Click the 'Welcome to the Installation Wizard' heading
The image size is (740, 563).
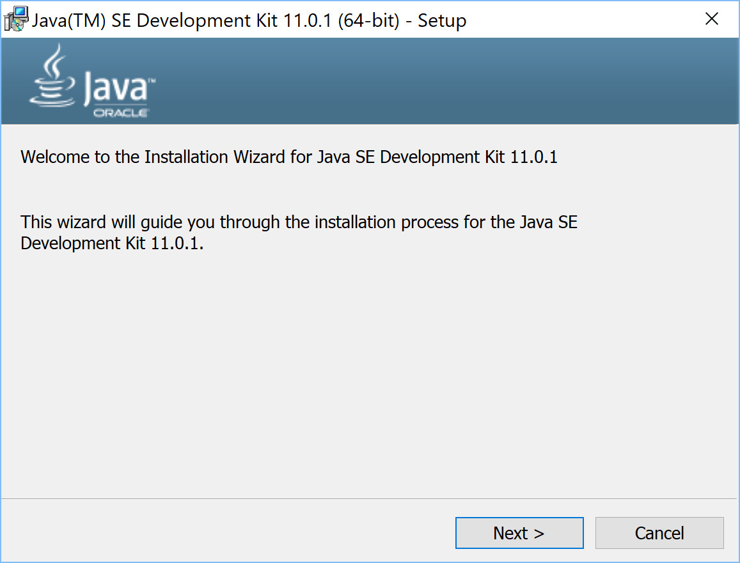click(289, 157)
